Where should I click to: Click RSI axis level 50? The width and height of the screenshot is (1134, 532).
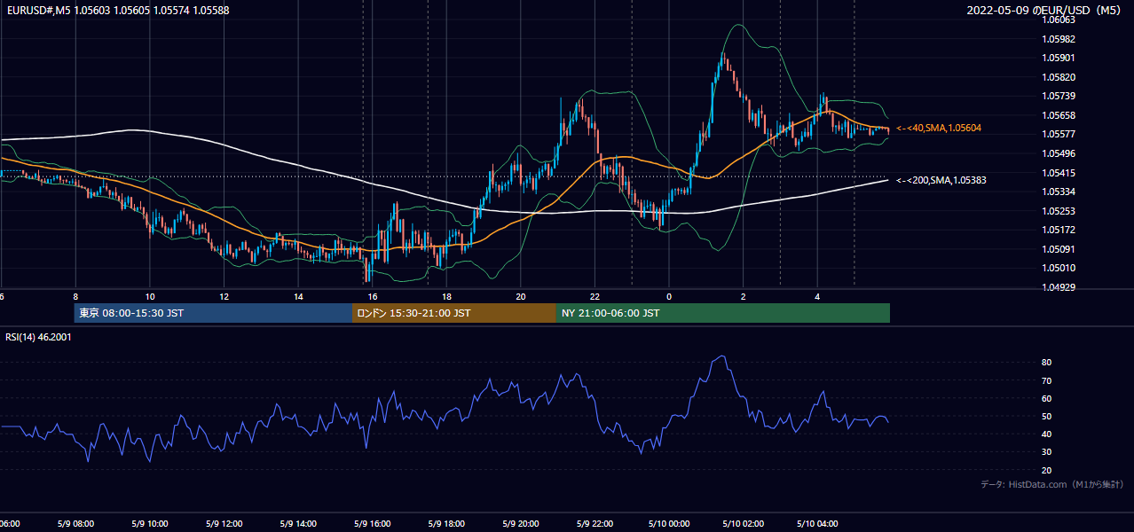click(1047, 416)
